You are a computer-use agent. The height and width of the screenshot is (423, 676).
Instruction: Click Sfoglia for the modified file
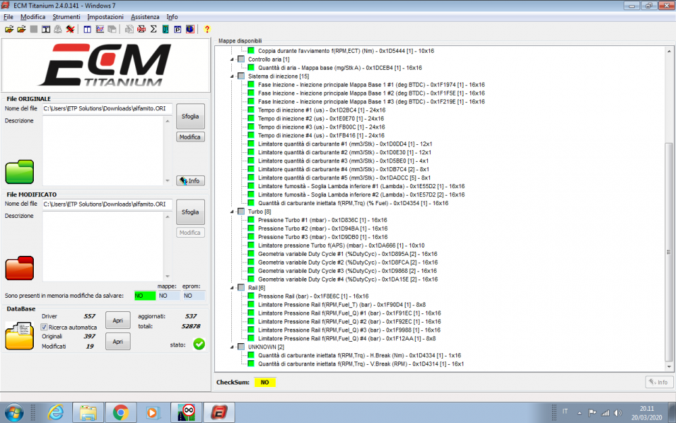pyautogui.click(x=190, y=212)
